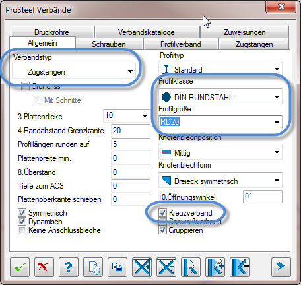The width and height of the screenshot is (301, 285).
Task: Click the blue arrow icon at far right
Action: [x=281, y=267]
